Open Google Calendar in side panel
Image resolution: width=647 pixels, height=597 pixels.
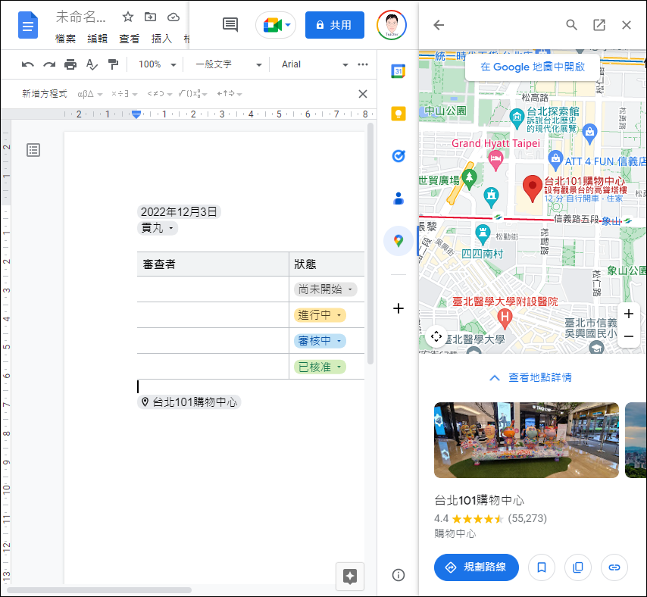(399, 71)
